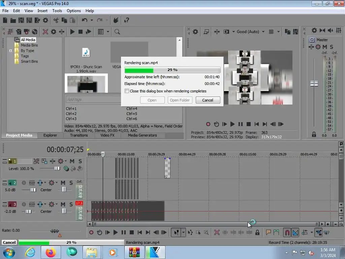The image size is (345, 259).
Task: Click the Track FX icon on video track 1
Action: click(53, 161)
